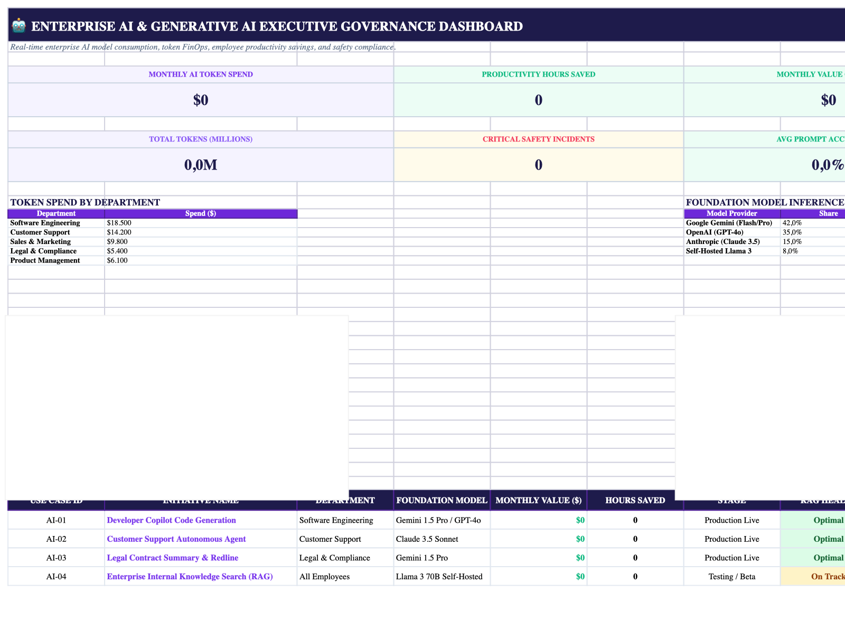Image resolution: width=845 pixels, height=630 pixels.
Task: Click the robot emoji in the dashboard title
Action: (x=18, y=26)
